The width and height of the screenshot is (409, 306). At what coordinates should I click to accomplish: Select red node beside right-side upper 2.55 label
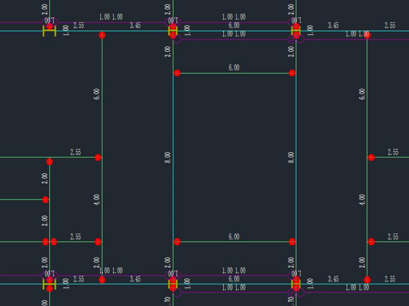[371, 157]
